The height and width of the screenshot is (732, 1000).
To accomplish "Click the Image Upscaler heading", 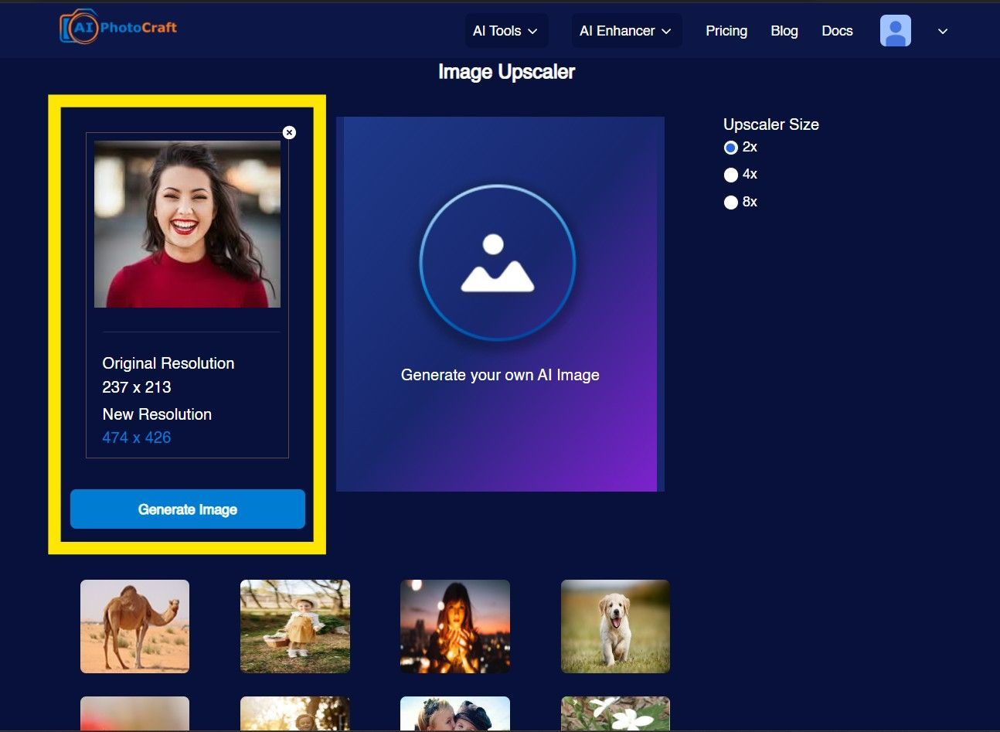I will (506, 72).
